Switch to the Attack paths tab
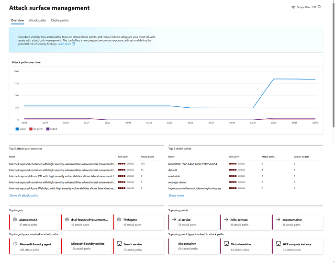The image size is (335, 263). coord(37,21)
